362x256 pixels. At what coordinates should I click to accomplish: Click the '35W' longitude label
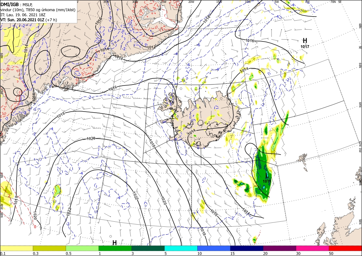pos(106,2)
